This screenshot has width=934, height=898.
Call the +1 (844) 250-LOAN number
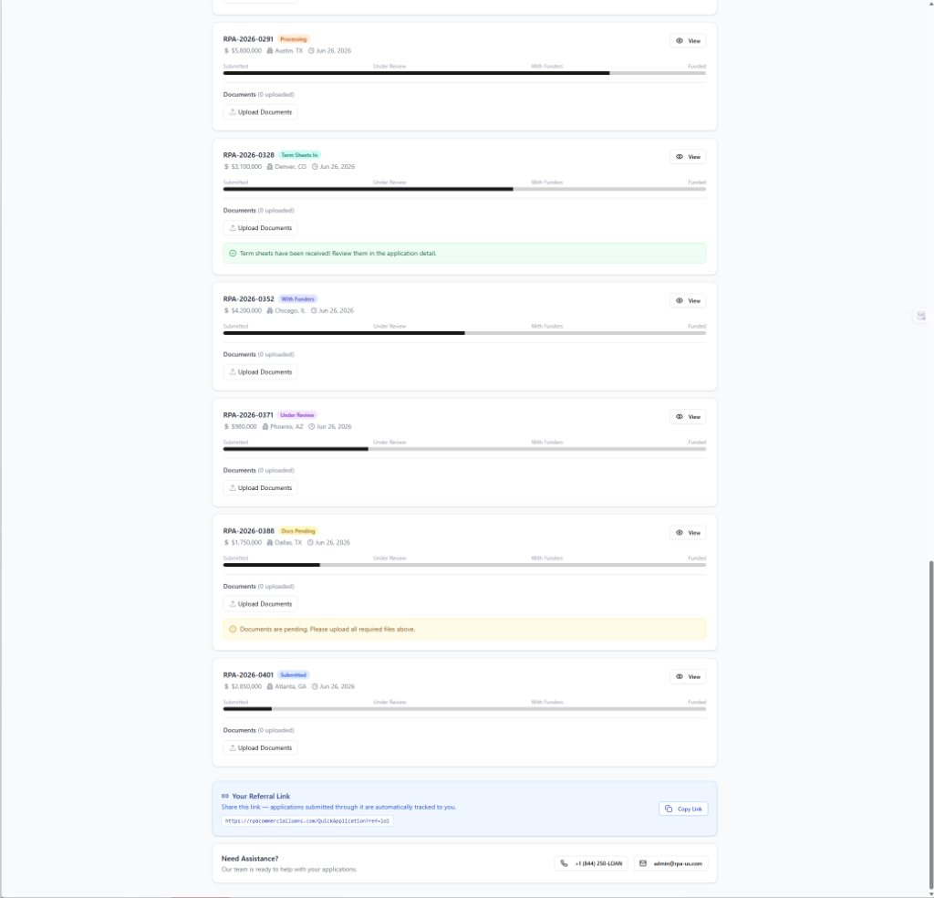pyautogui.click(x=591, y=863)
